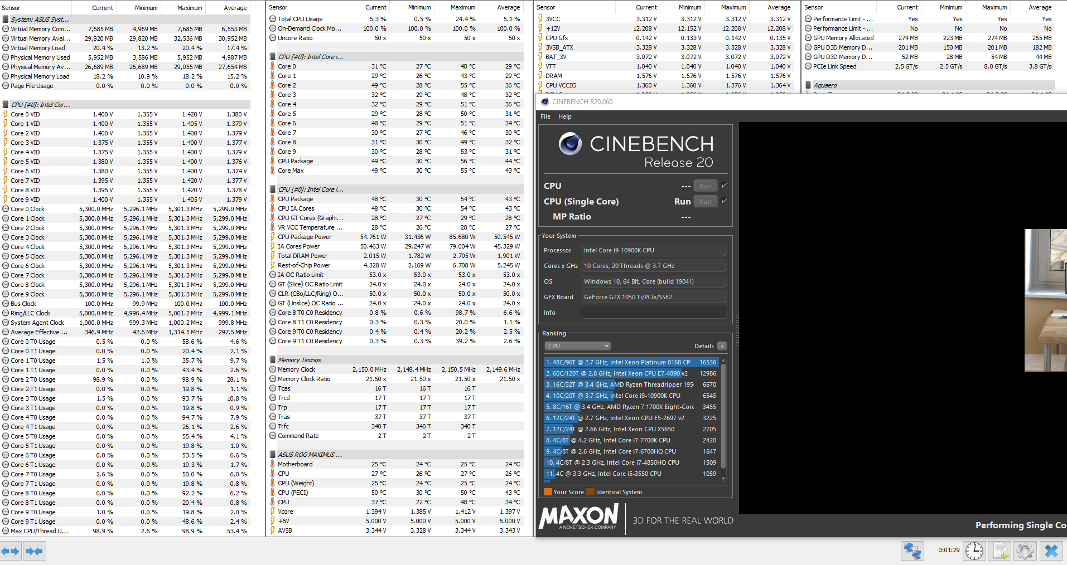1067x565 pixels.
Task: Select ranking entry Core i7-7700K
Action: pyautogui.click(x=631, y=440)
